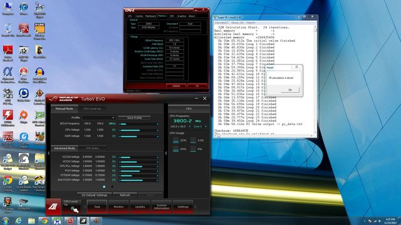The image size is (401, 225).
Task: Click the next core arrow beside Core 0
Action: pos(206,126)
